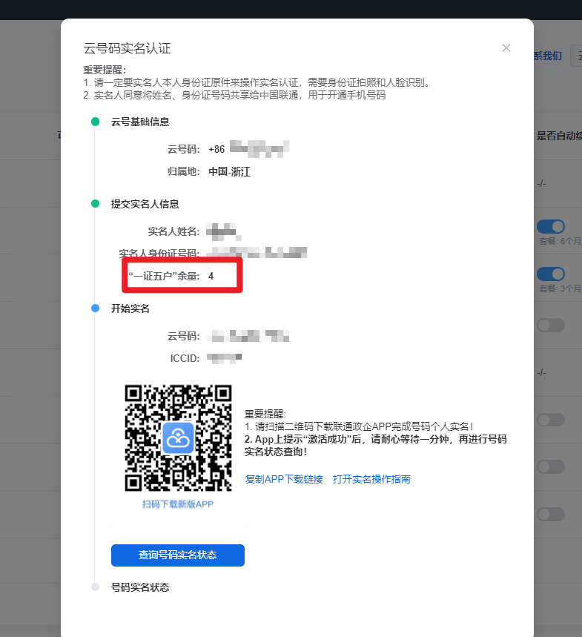The image size is (582, 637).
Task: Click the +86 country code
Action: pos(216,150)
